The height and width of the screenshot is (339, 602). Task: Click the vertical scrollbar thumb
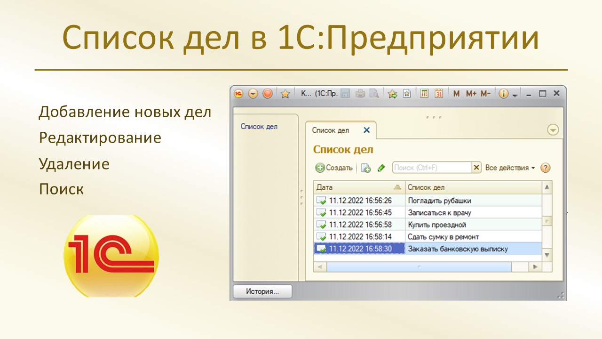point(547,221)
